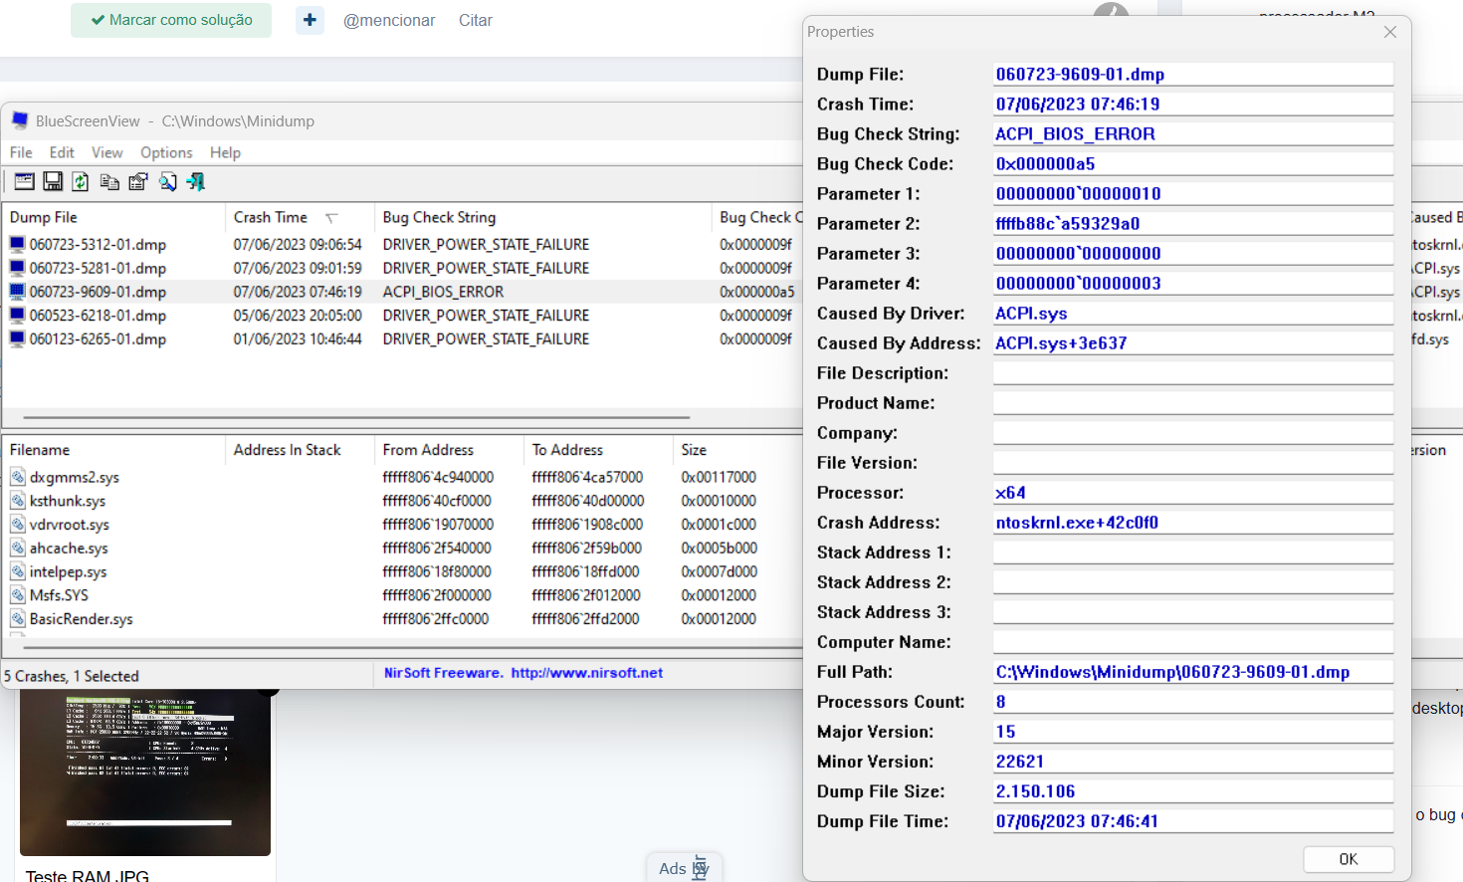The width and height of the screenshot is (1463, 882).
Task: Click the Bug Check Code value field
Action: (1193, 164)
